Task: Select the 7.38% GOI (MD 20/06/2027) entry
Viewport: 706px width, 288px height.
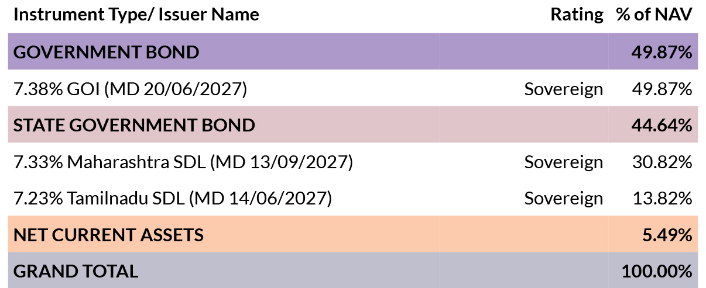Action: 130,89
